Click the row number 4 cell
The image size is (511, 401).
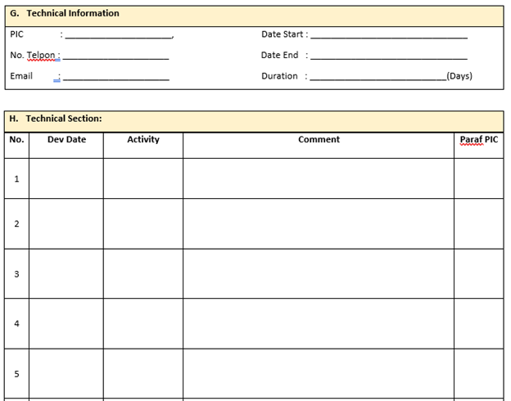click(x=16, y=323)
